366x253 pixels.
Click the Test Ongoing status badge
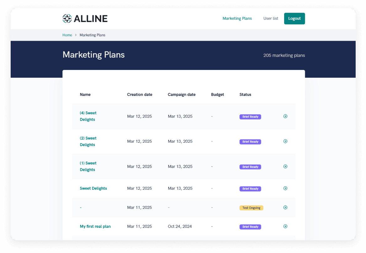click(251, 208)
